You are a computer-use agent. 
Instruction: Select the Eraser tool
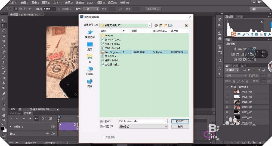[x=4, y=73]
